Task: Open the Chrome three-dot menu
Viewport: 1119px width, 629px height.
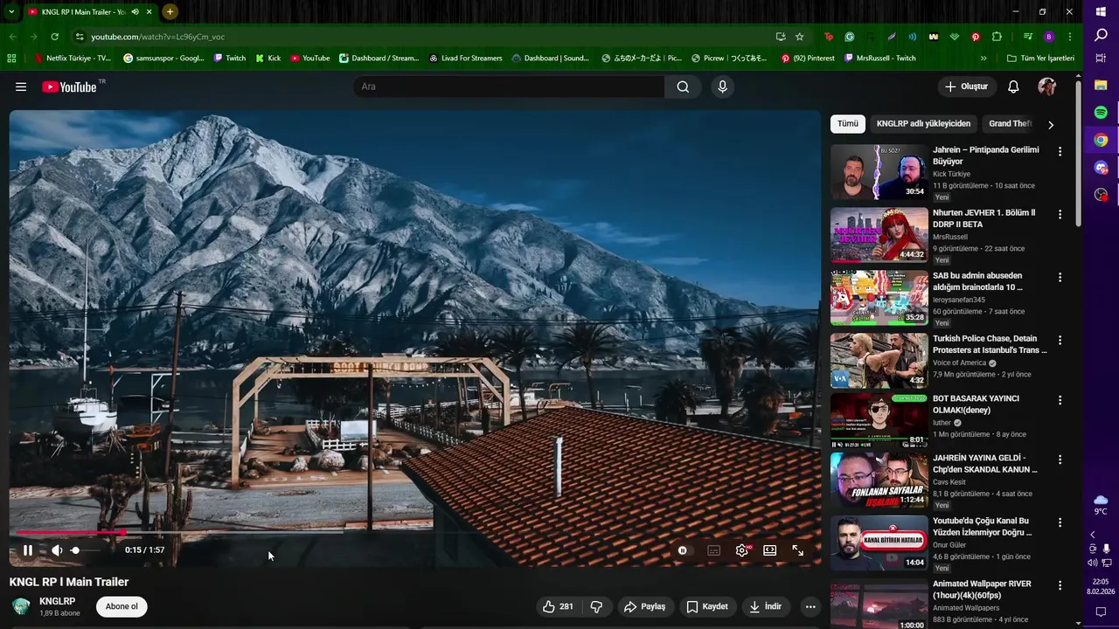Action: point(1070,37)
